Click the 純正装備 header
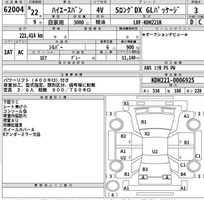Image resolution: width=204 pixels, height=200 pixels. click(x=173, y=63)
